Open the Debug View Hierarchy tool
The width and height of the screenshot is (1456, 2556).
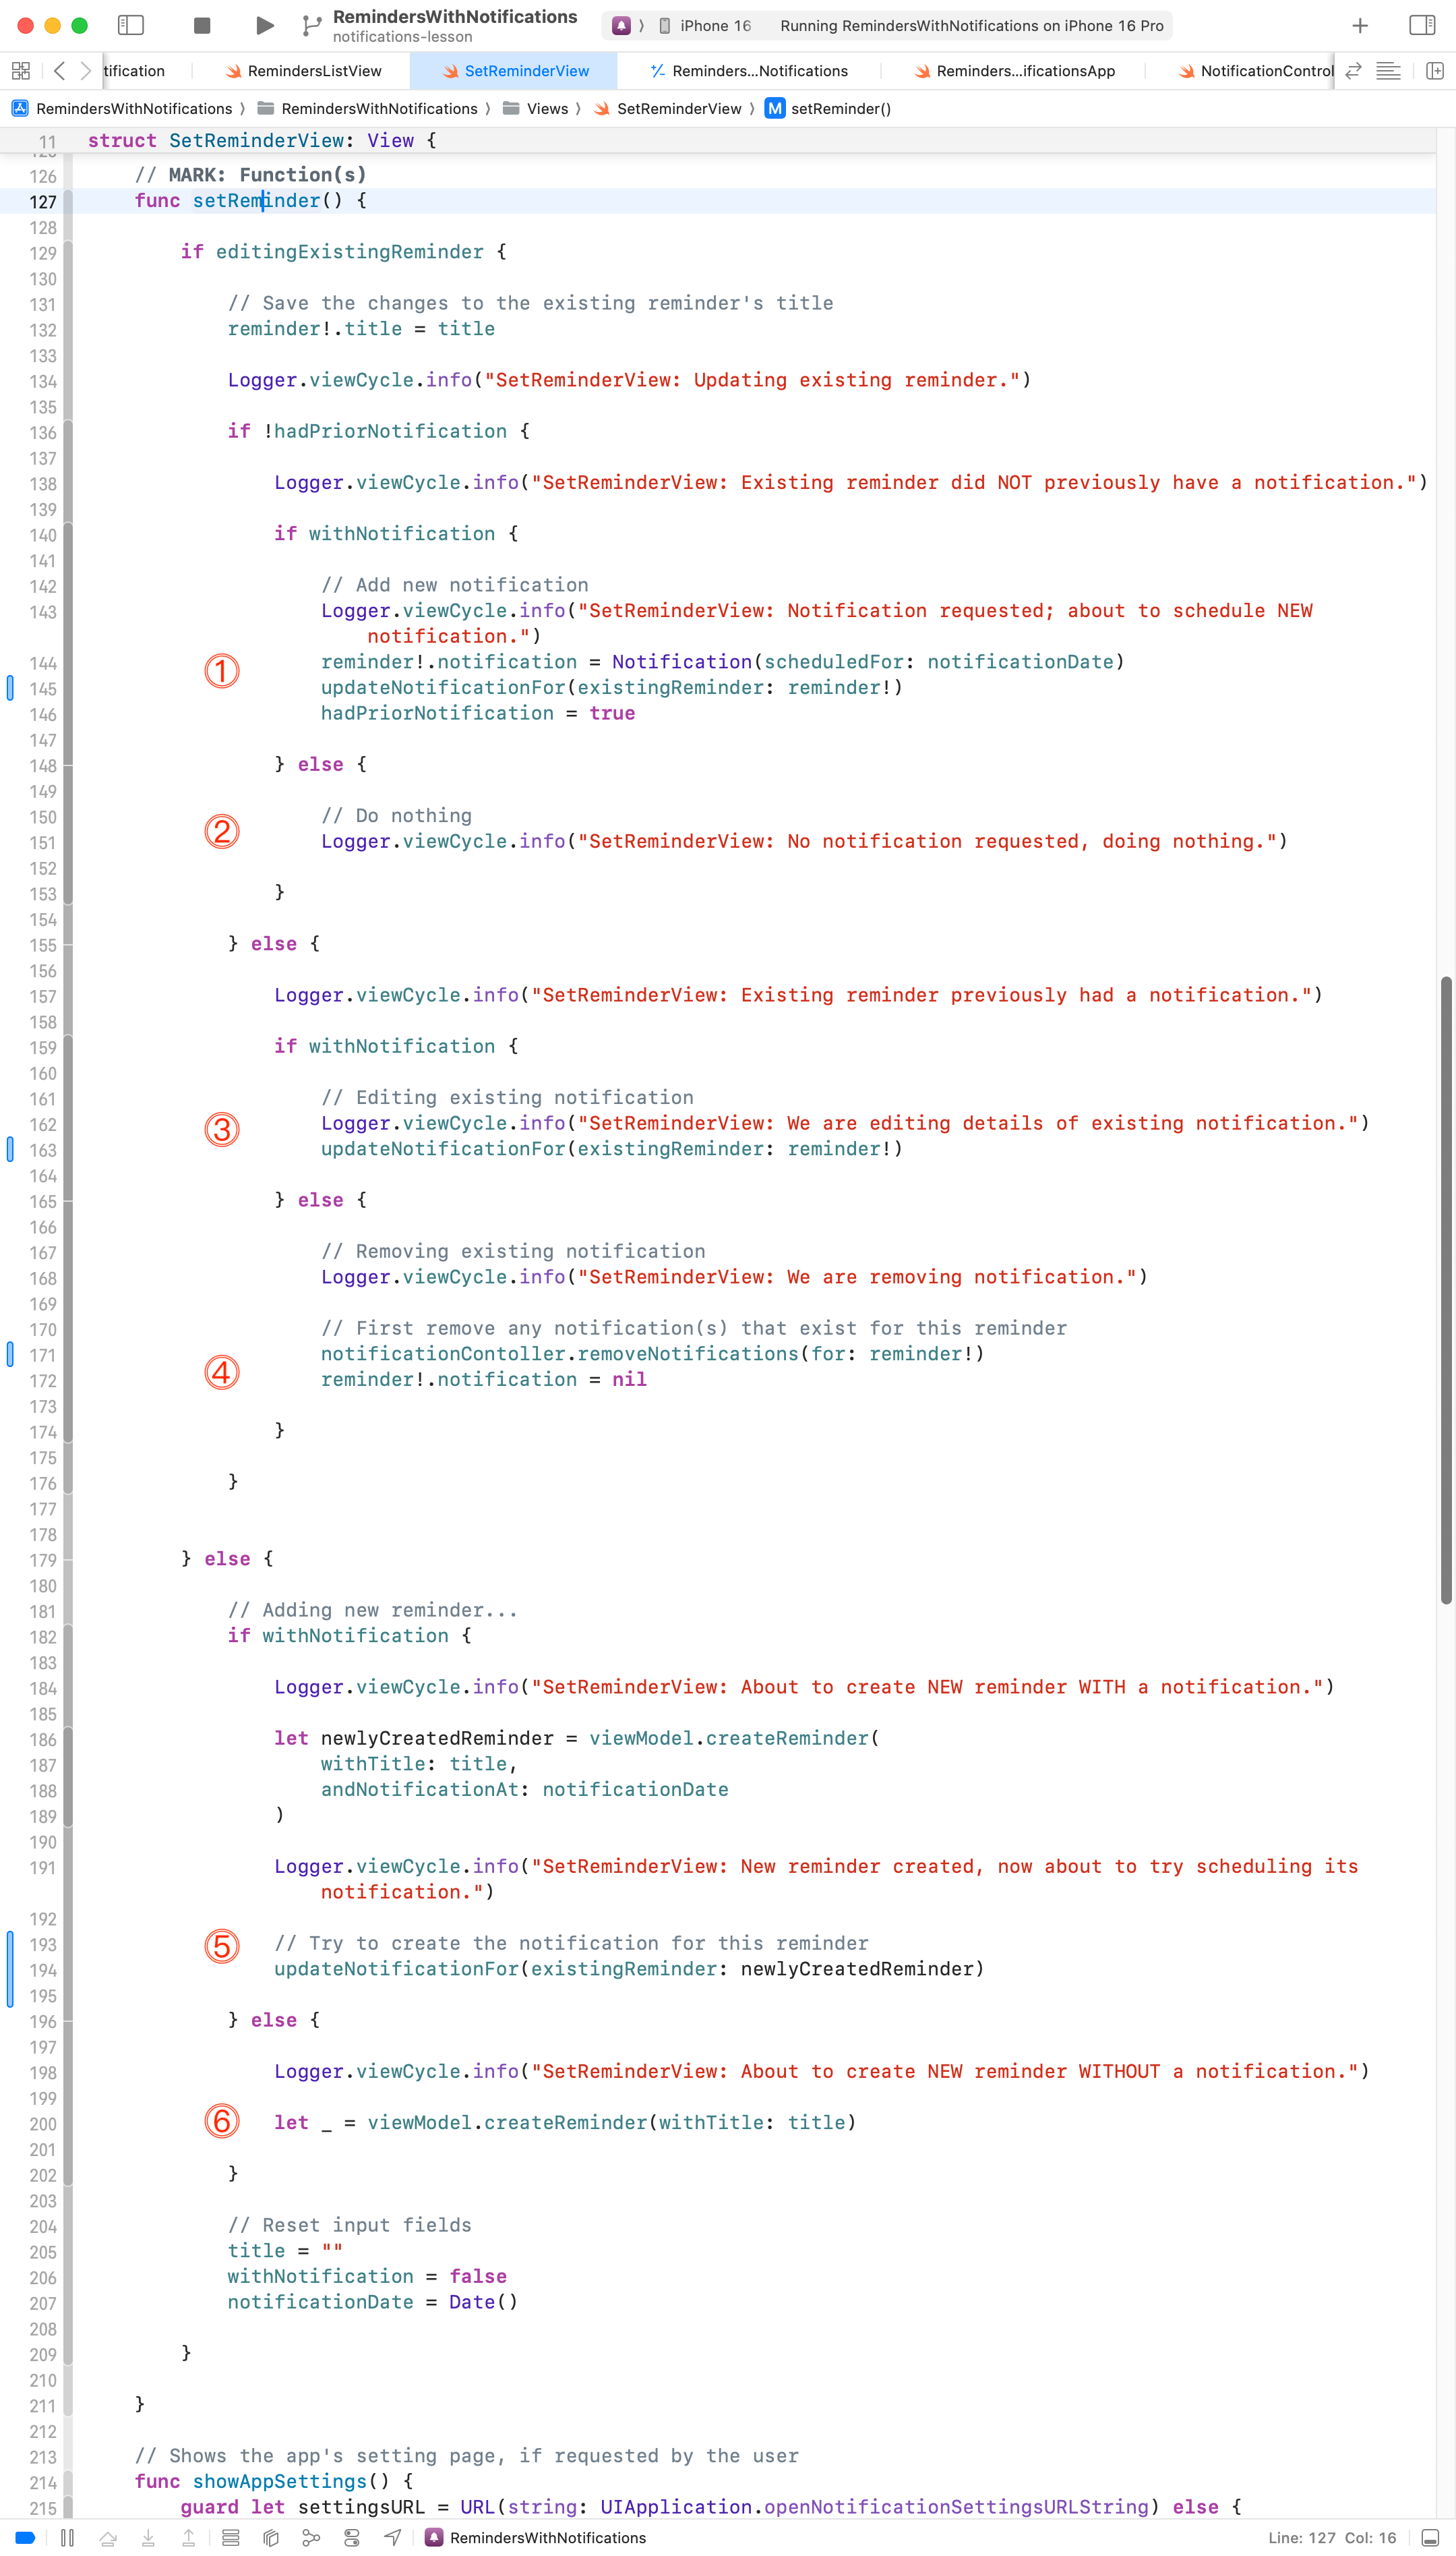point(271,2537)
